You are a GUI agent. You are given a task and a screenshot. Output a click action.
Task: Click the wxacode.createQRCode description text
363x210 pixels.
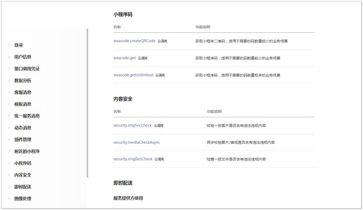coord(242,41)
